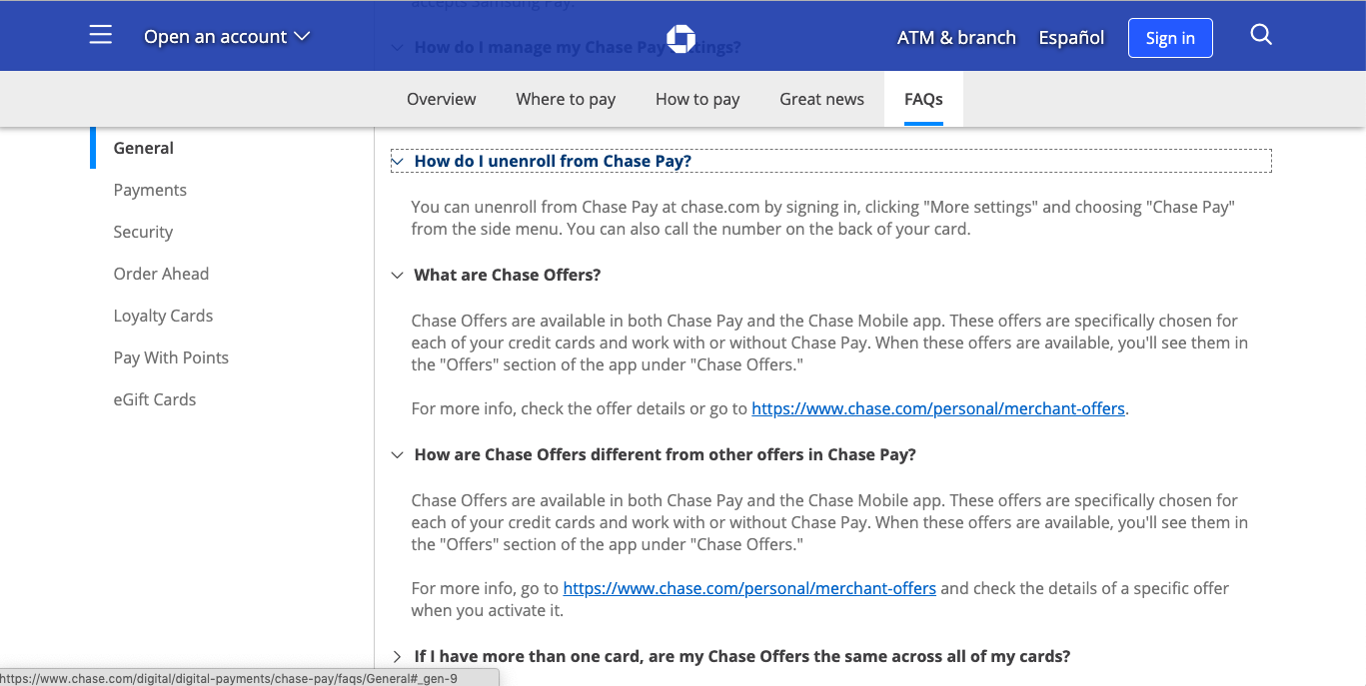This screenshot has height=686, width=1366.
Task: Click the Sign in button
Action: tap(1170, 38)
